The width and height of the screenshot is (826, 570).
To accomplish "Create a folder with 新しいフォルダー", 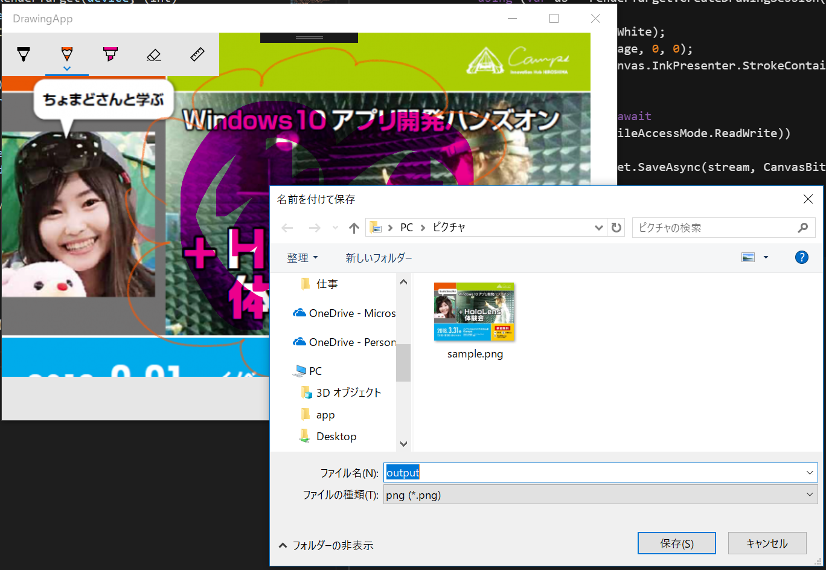I will 379,258.
